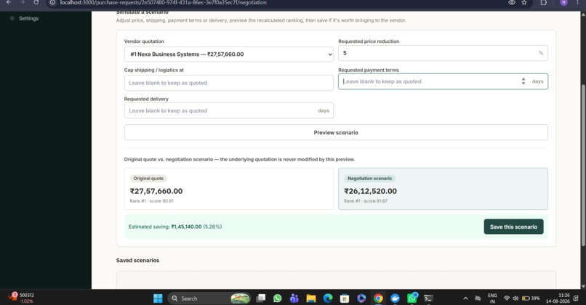Screen dimensions: 586x305
Task: Open the Wi-Fi network tray icon
Action: pos(507,298)
